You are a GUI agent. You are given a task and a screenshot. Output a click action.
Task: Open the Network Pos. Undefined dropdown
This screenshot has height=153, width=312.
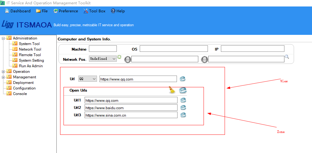pyautogui.click(x=103, y=59)
